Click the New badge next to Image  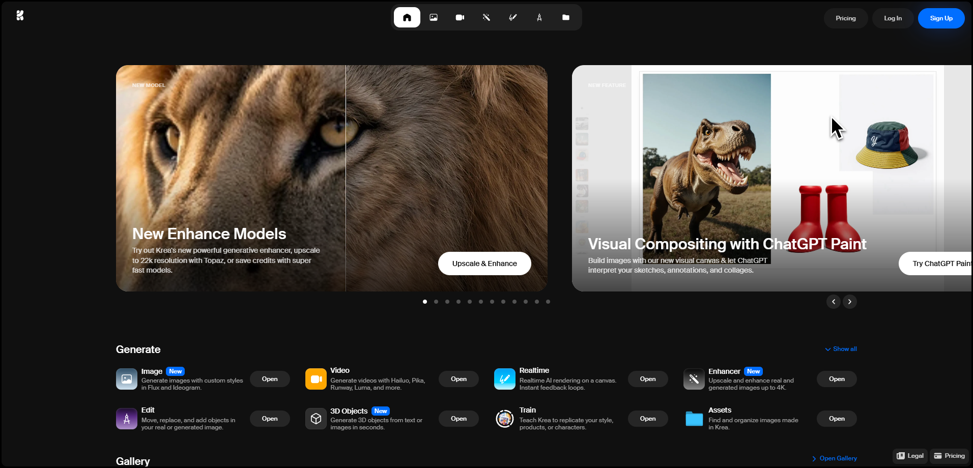click(176, 371)
